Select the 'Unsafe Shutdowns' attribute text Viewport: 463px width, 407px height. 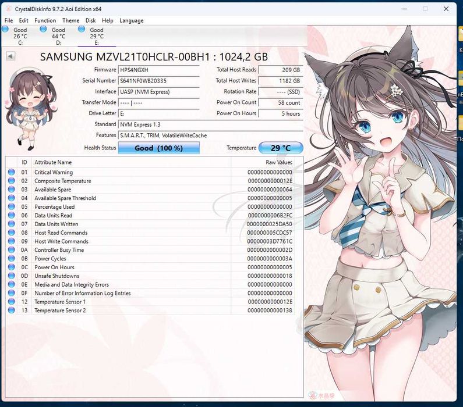[56, 276]
